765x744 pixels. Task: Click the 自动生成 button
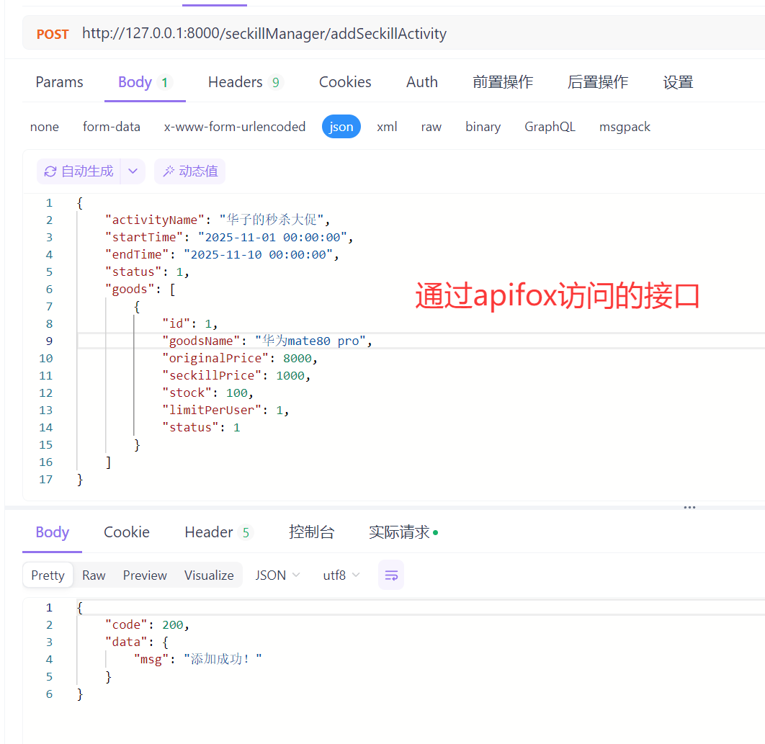tap(78, 171)
